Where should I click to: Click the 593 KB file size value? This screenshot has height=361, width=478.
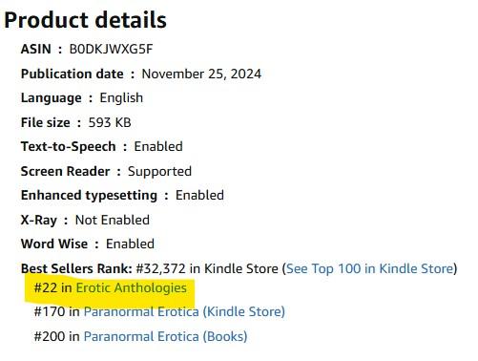[110, 122]
